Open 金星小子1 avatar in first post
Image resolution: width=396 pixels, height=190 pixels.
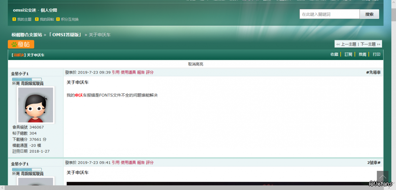click(x=36, y=105)
